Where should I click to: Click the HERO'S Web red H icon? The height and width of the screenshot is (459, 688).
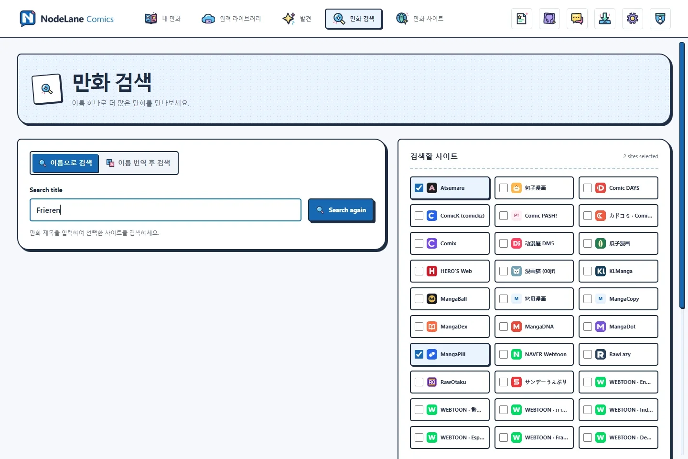[x=432, y=271]
